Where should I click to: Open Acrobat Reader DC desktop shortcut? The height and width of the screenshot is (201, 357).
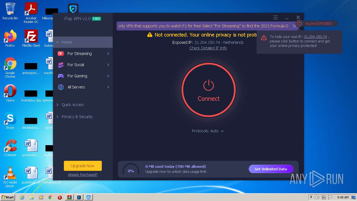31,13
